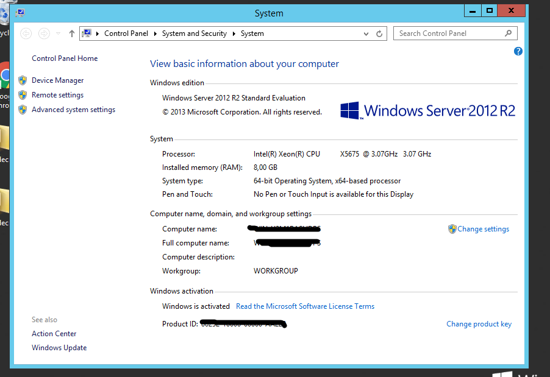550x377 pixels.
Task: Open the recent locations dropdown arrow
Action: pos(58,33)
